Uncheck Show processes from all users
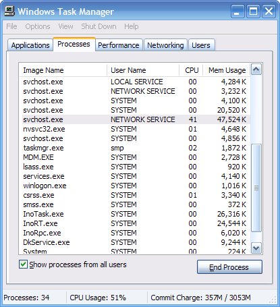The image size is (280, 307). (x=24, y=264)
